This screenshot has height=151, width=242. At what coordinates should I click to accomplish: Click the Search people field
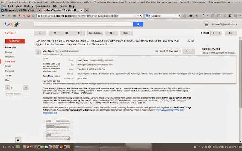click(x=17, y=94)
